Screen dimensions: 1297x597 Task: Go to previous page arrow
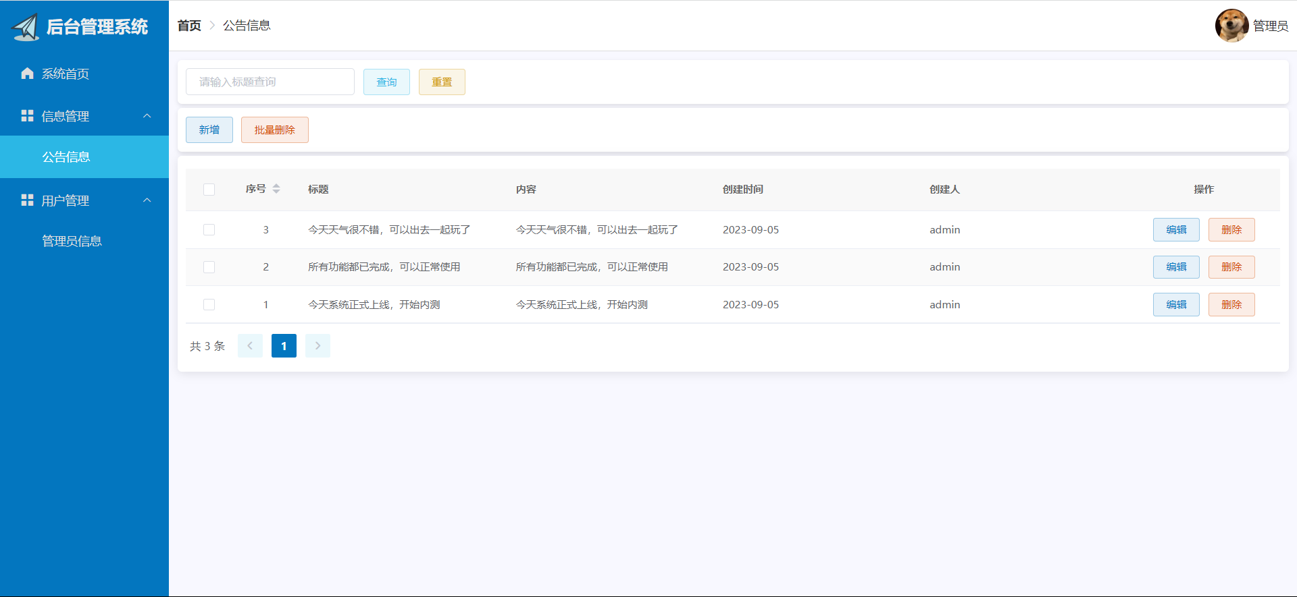(x=250, y=346)
